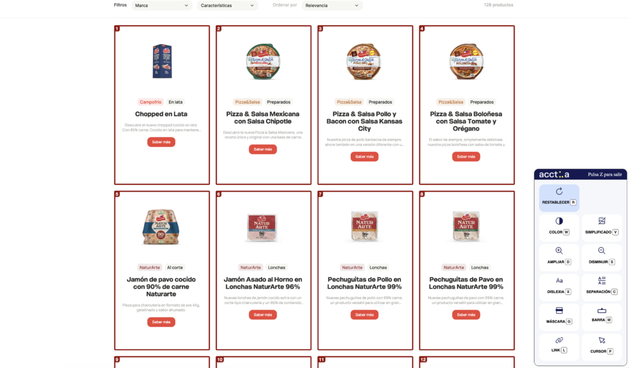Enable the Máscara reading mask
The image size is (629, 368).
(559, 310)
